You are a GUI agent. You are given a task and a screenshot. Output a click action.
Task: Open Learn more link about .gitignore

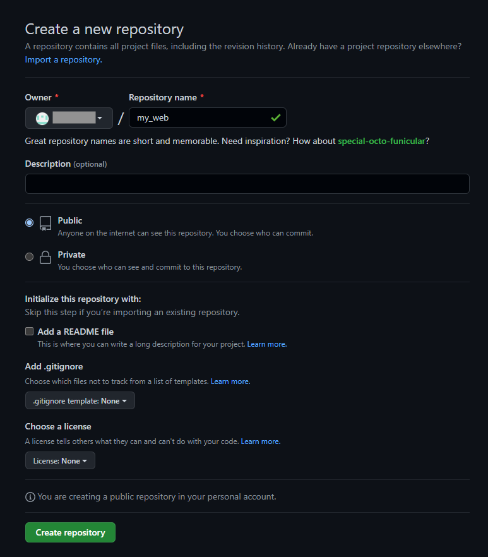pos(230,381)
